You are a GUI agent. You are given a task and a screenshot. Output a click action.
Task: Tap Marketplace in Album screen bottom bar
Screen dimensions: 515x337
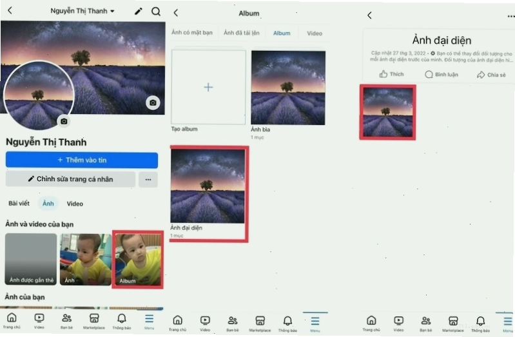(x=260, y=323)
